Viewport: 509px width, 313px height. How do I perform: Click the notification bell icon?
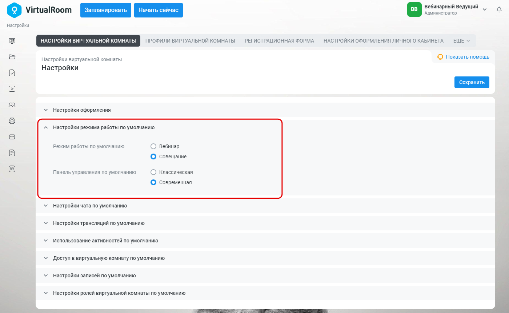coord(499,10)
